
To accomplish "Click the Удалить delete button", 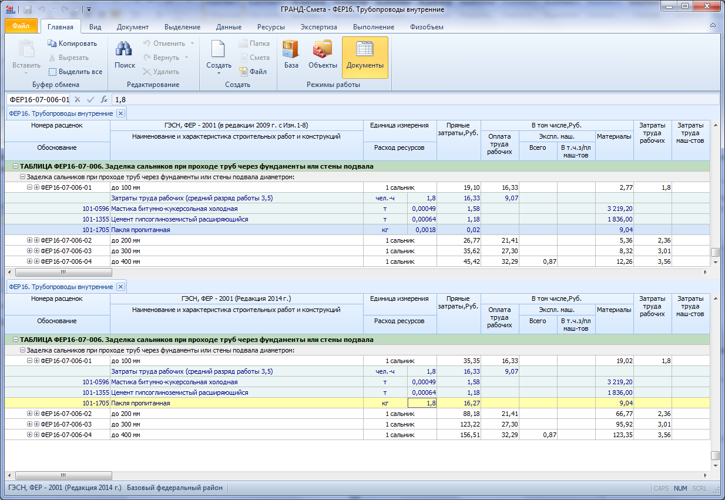I will click(x=161, y=72).
